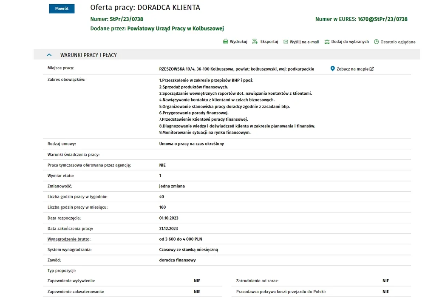442x306 pixels.
Task: Click Powiatowy Urząd Pracy w Kolbuszowej text
Action: [x=176, y=28]
